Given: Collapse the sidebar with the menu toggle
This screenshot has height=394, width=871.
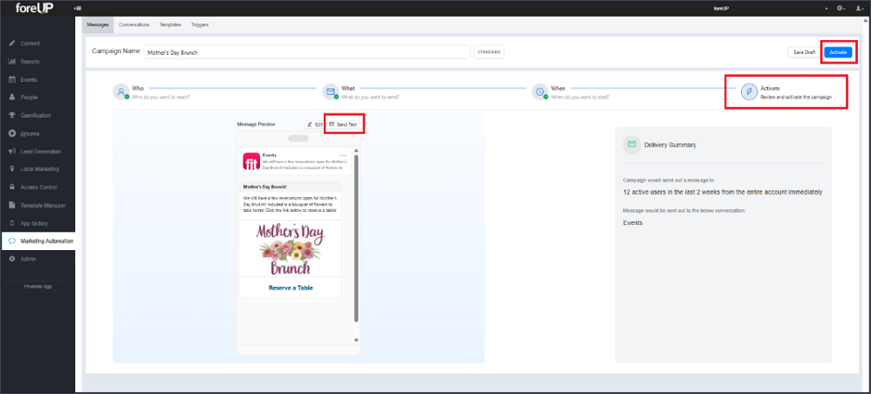Looking at the screenshot, I should tap(77, 9).
